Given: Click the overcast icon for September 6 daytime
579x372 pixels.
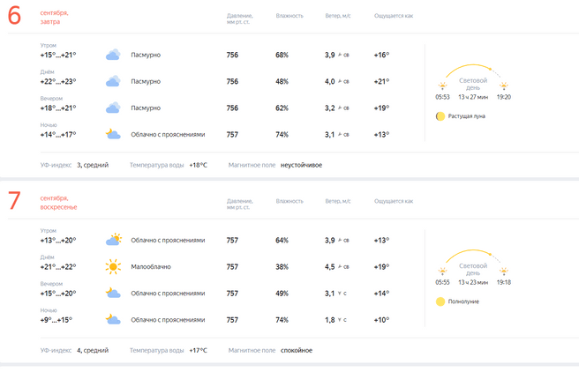Looking at the screenshot, I should coord(113,81).
